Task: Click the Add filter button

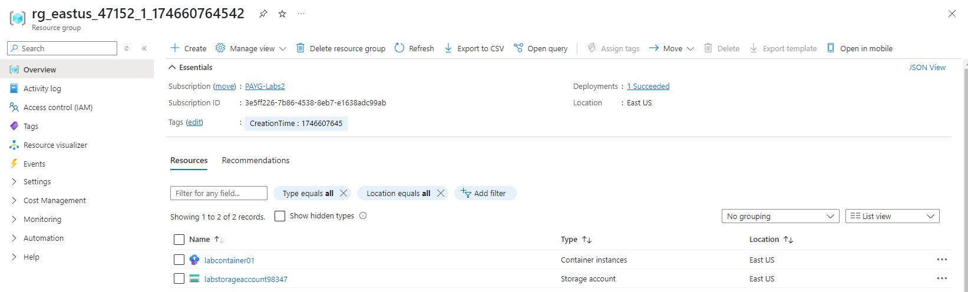Action: (x=485, y=193)
